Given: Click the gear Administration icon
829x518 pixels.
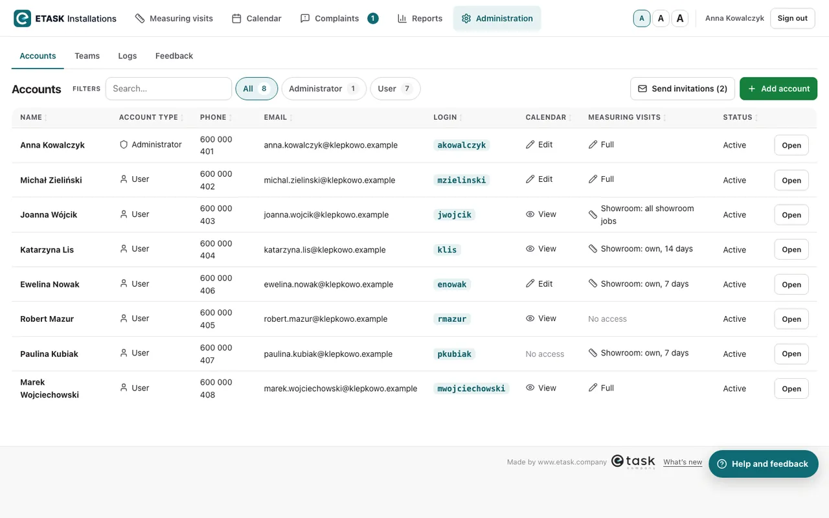Looking at the screenshot, I should (x=466, y=18).
